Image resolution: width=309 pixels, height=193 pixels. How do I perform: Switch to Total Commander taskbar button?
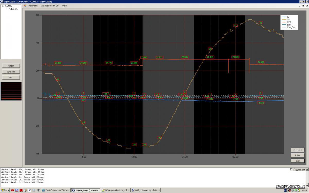[x=56, y=190]
